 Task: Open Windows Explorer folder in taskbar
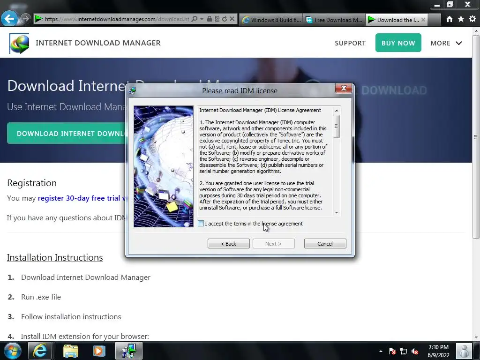coord(71,351)
